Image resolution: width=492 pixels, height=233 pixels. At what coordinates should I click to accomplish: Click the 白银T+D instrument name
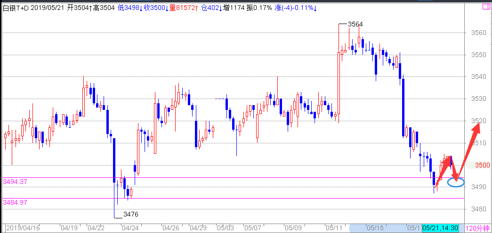[16, 8]
